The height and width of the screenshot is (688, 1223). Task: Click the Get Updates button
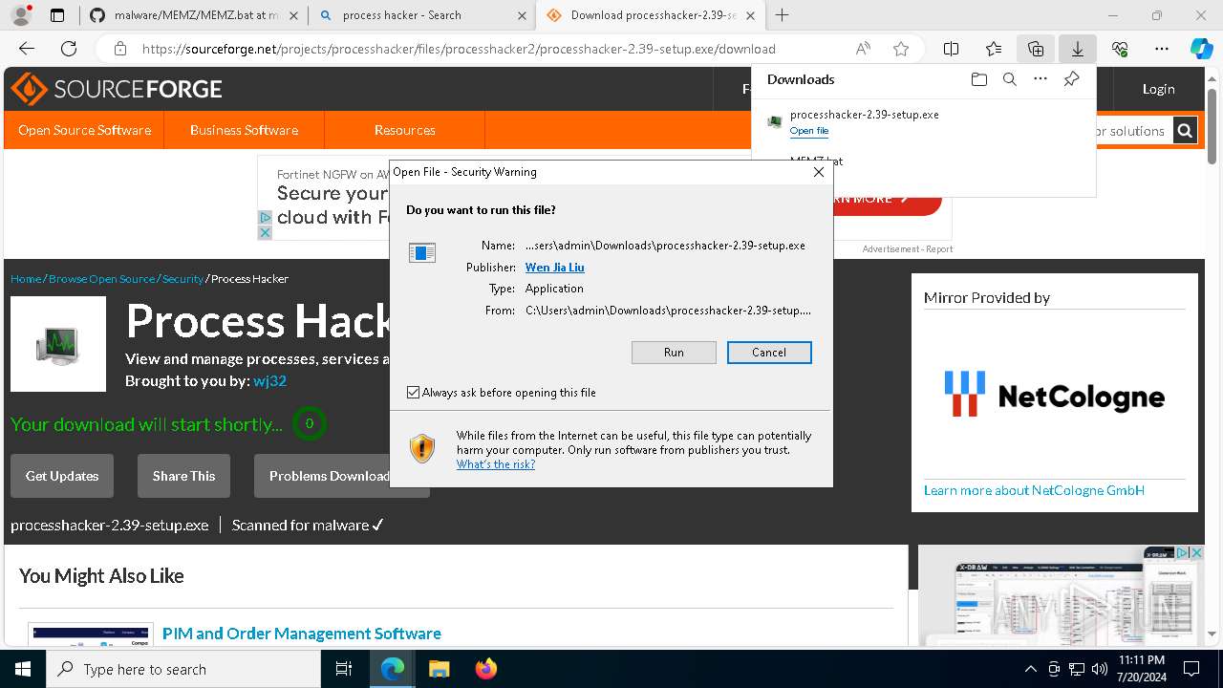pos(62,476)
